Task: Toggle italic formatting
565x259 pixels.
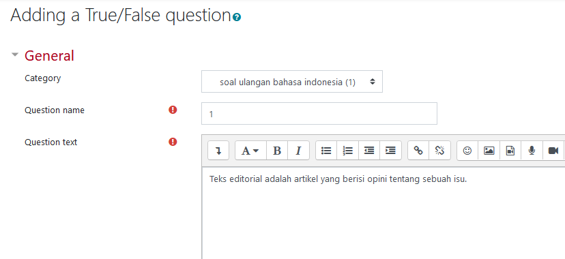Action: [x=298, y=151]
